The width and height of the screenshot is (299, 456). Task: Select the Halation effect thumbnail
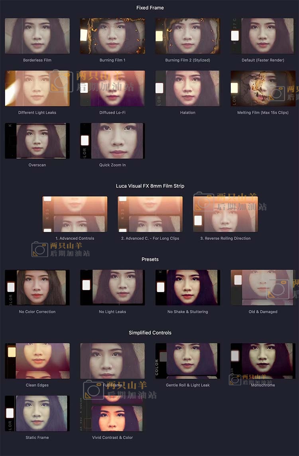pos(187,88)
